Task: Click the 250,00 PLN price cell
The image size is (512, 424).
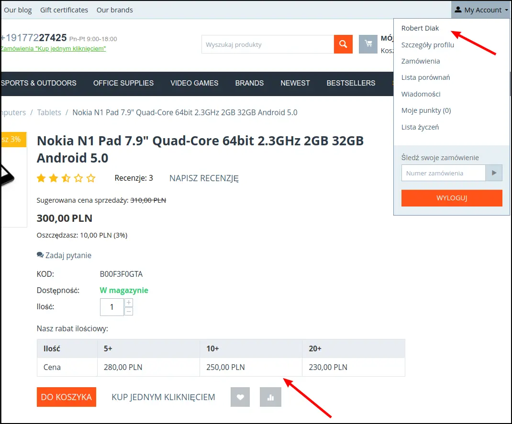Action: click(x=251, y=367)
